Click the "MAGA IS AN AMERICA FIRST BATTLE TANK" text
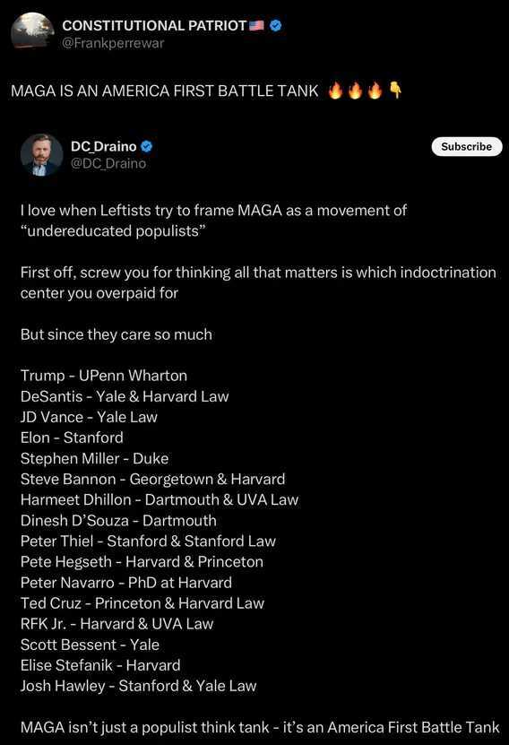 [164, 91]
